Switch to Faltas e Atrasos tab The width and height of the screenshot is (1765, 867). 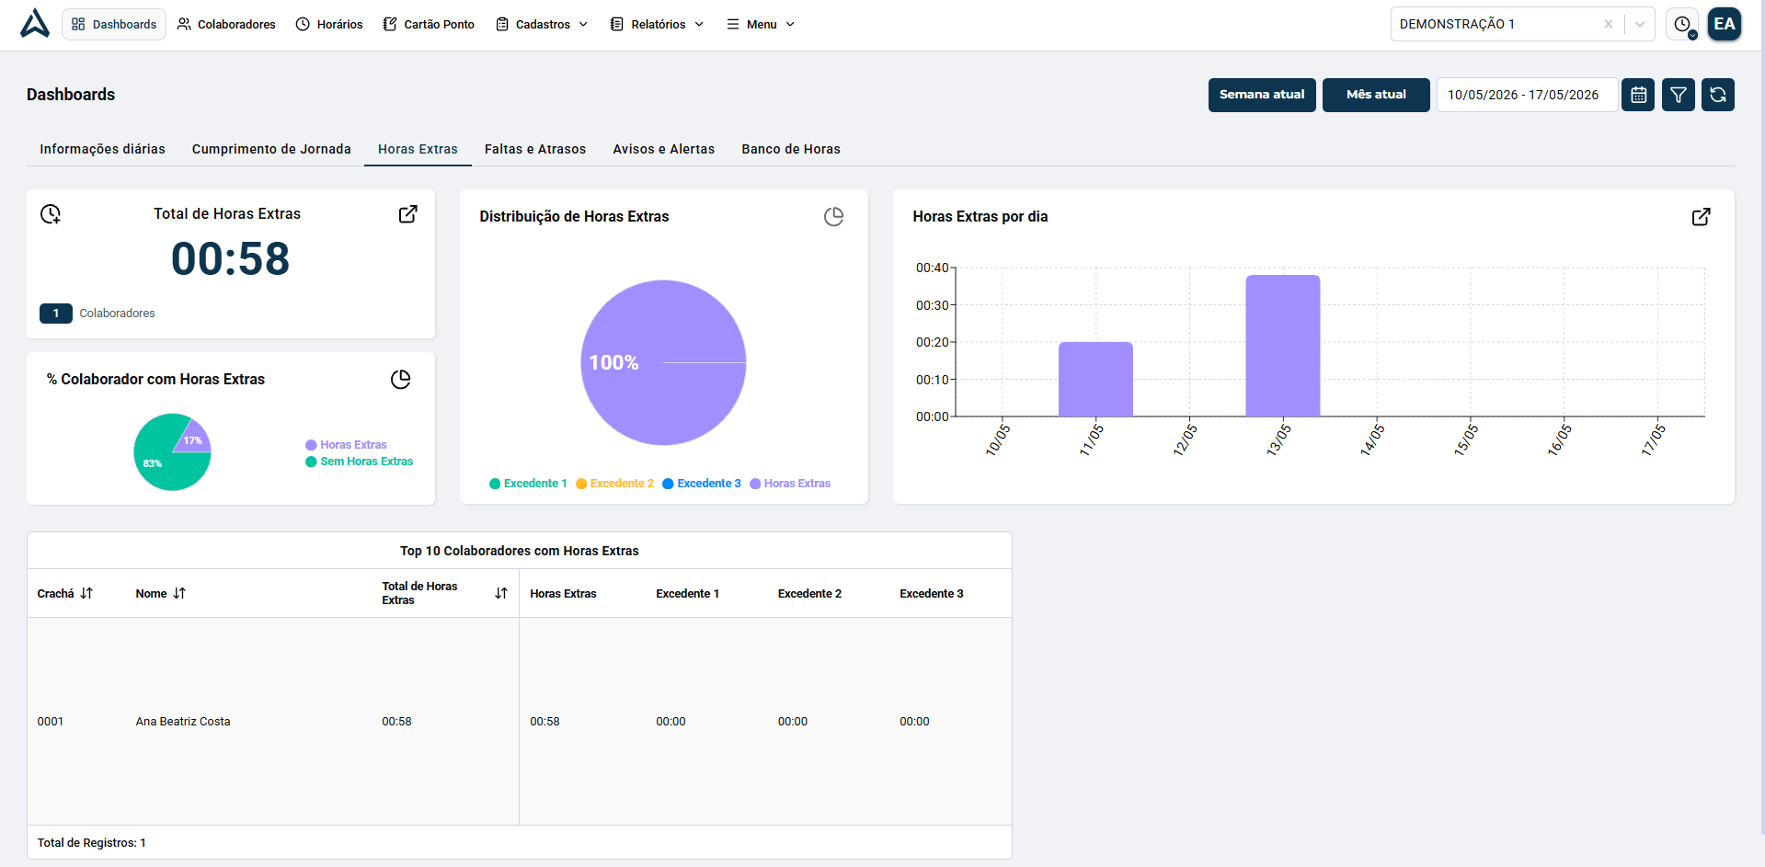[535, 149]
